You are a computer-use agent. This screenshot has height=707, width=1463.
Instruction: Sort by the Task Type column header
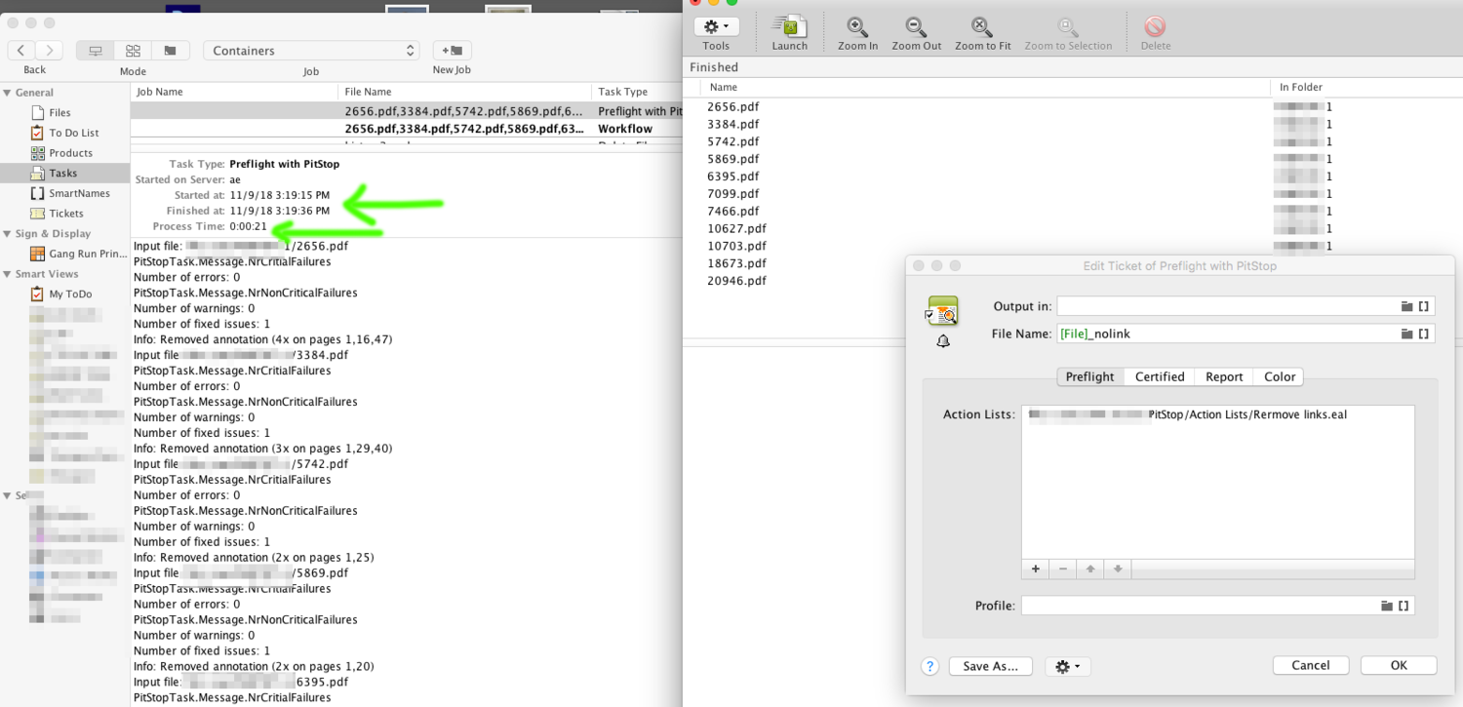click(x=636, y=92)
